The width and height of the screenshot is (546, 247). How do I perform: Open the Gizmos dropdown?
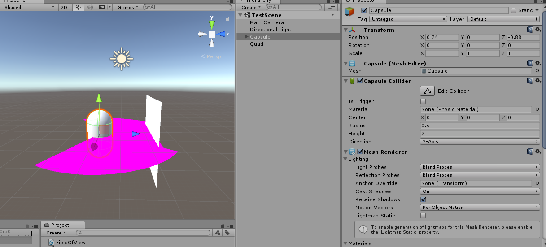coord(127,7)
